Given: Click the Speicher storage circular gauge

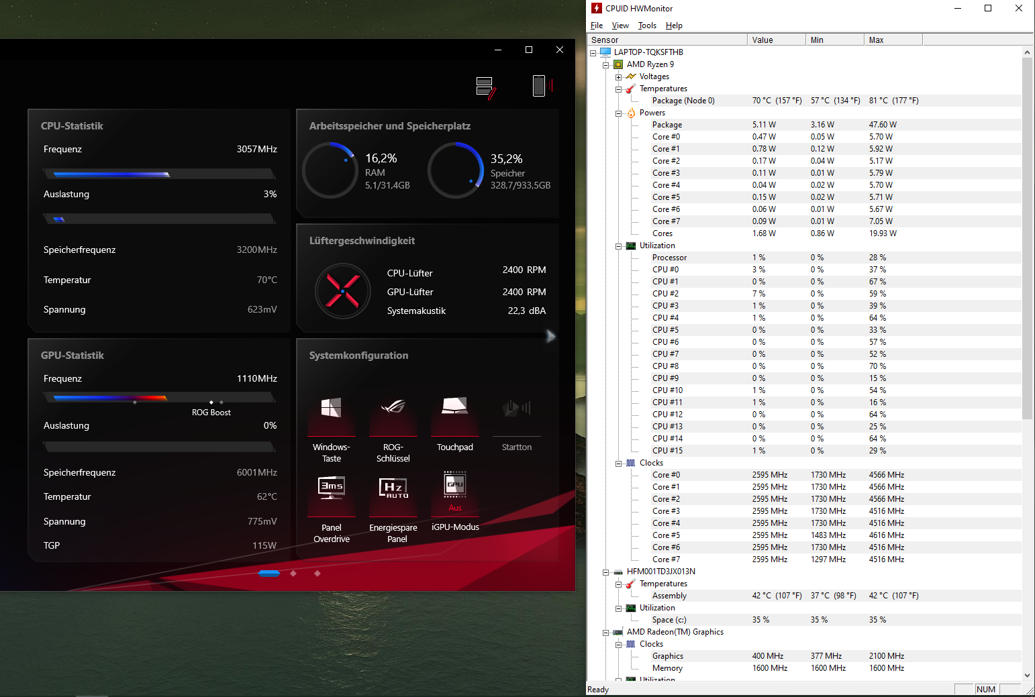Looking at the screenshot, I should tap(456, 170).
